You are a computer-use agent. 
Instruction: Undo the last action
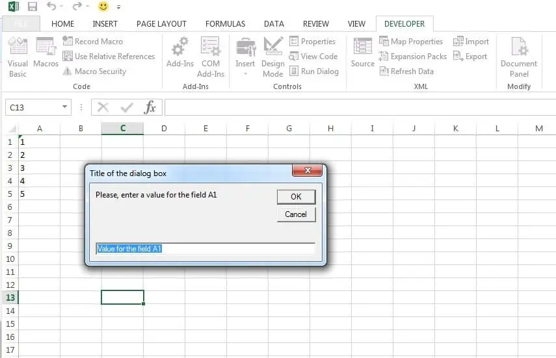[x=51, y=6]
